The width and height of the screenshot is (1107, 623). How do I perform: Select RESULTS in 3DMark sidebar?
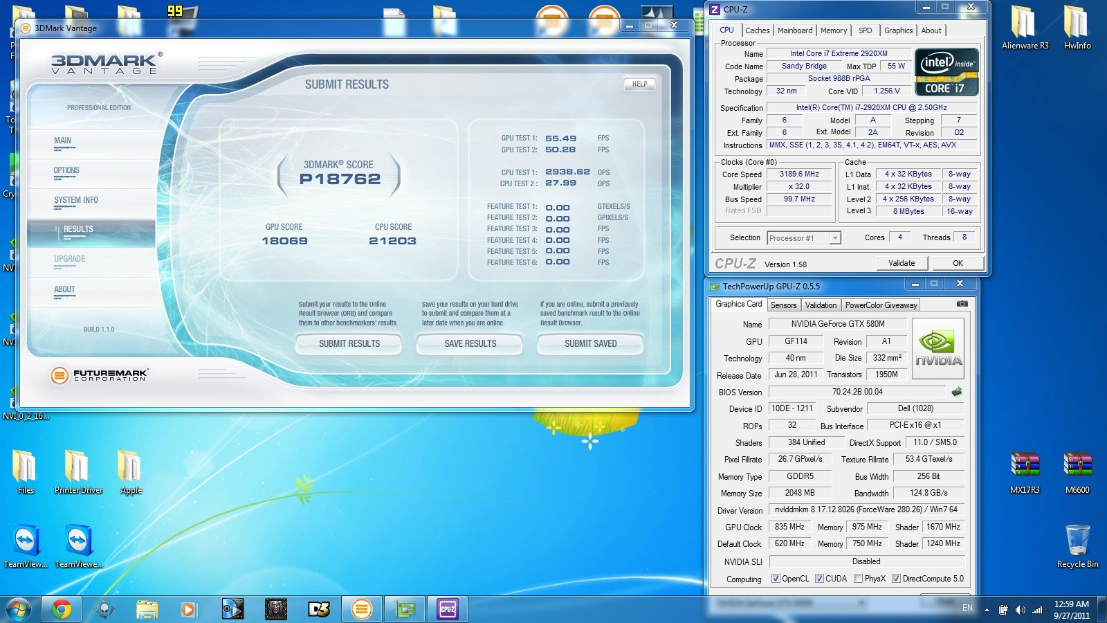(x=91, y=233)
